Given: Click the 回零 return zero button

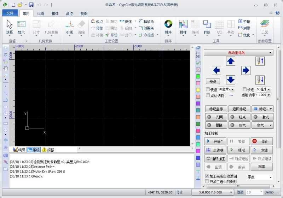Looking at the screenshot, I should pyautogui.click(x=261, y=167).
